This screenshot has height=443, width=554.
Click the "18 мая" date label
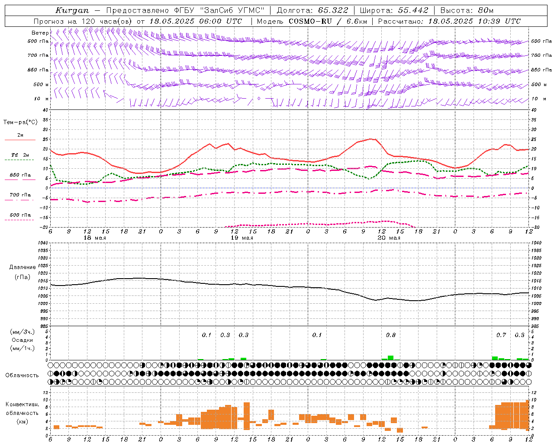click(x=95, y=238)
